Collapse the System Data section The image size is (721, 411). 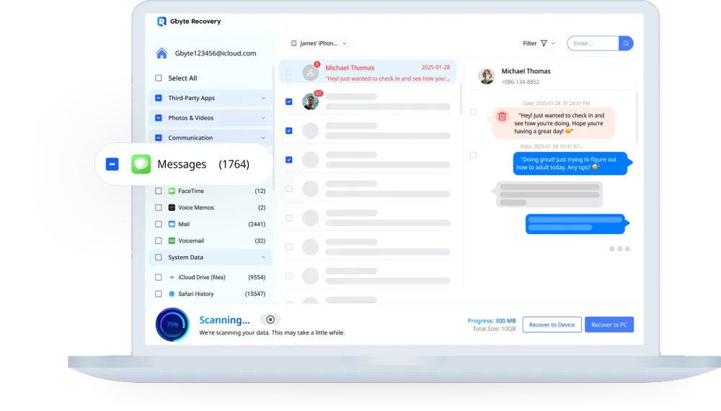coord(262,257)
